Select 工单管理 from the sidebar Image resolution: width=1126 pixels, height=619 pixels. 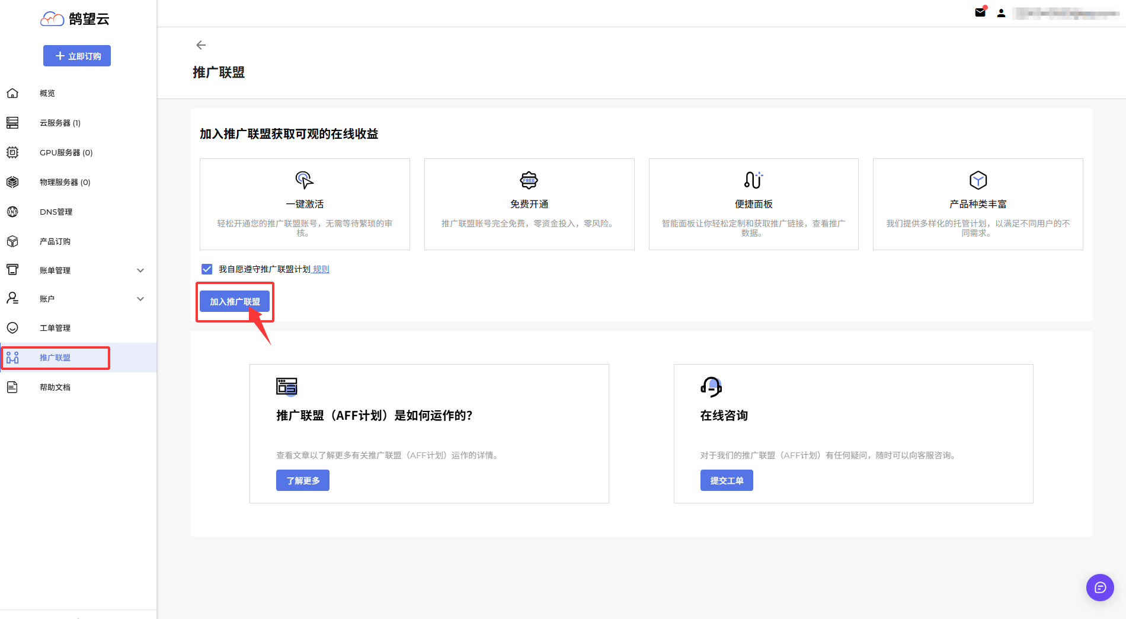(55, 328)
